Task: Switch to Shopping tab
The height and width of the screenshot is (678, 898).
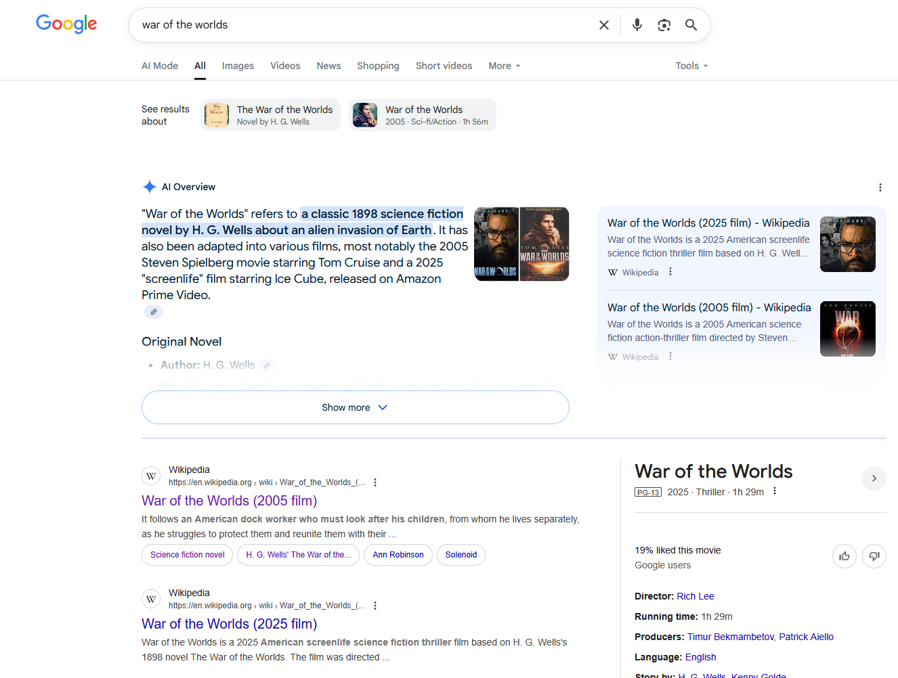Action: pos(378,66)
